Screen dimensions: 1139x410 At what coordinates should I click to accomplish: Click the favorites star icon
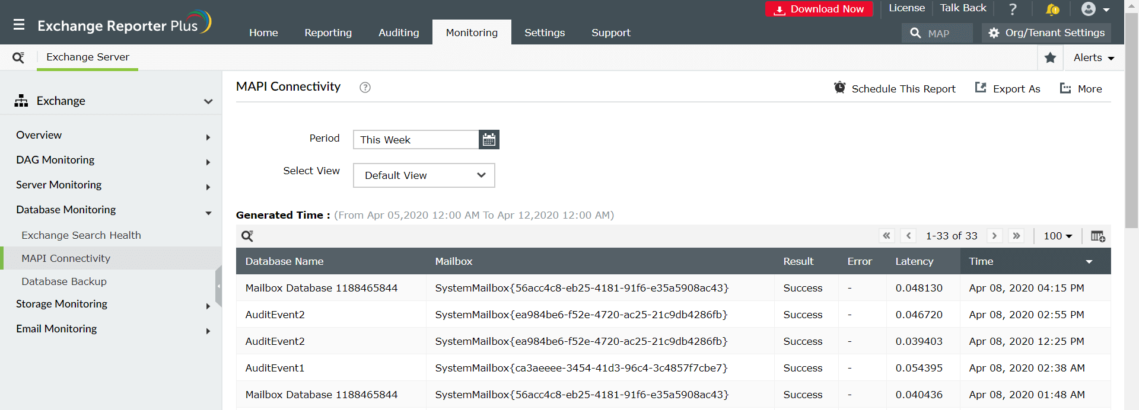[1050, 57]
